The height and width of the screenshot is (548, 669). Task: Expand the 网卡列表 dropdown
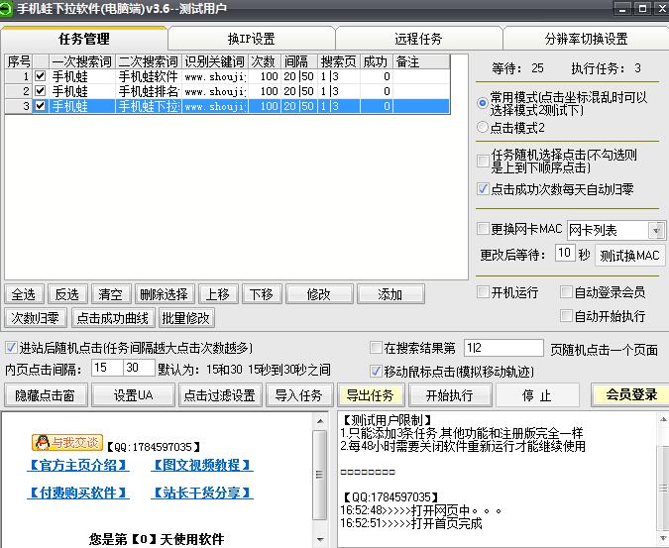(x=656, y=230)
